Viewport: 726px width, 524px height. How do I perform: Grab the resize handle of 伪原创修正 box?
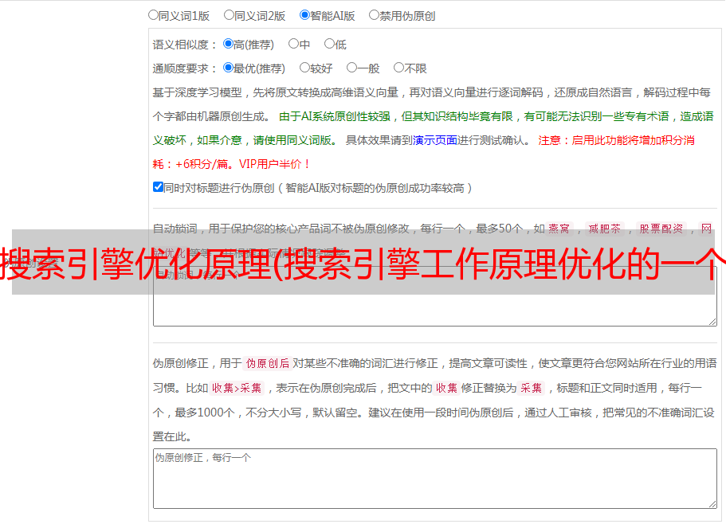(712, 504)
